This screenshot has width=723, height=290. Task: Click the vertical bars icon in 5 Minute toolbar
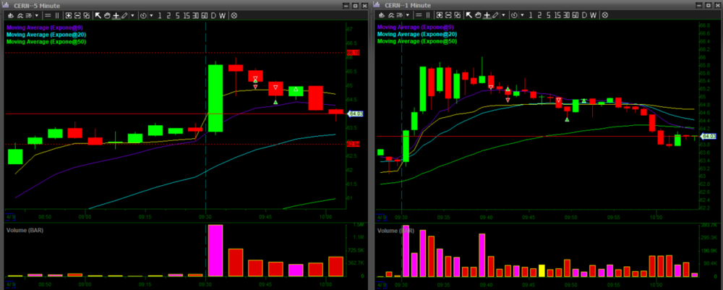[57, 15]
